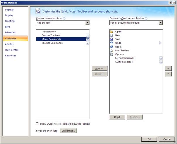Select Options text in Quick Access list
Viewport: 177px width, 144px height.
120,54
